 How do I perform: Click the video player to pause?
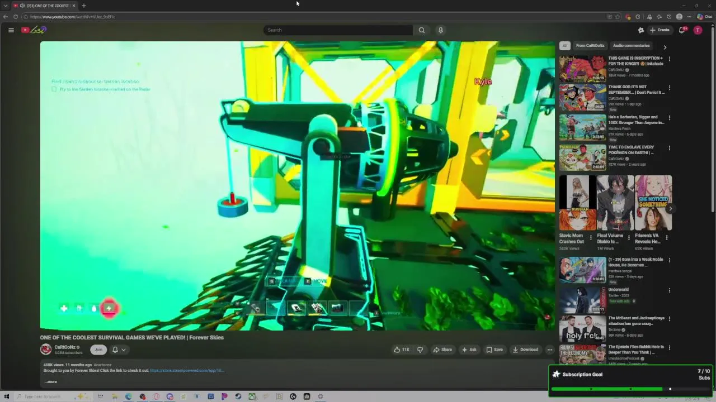tap(298, 186)
